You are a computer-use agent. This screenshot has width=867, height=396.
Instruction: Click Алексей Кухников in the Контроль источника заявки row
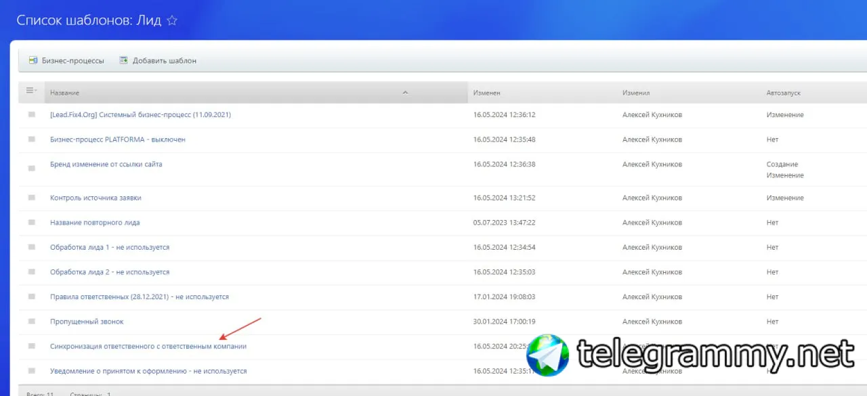tap(652, 198)
